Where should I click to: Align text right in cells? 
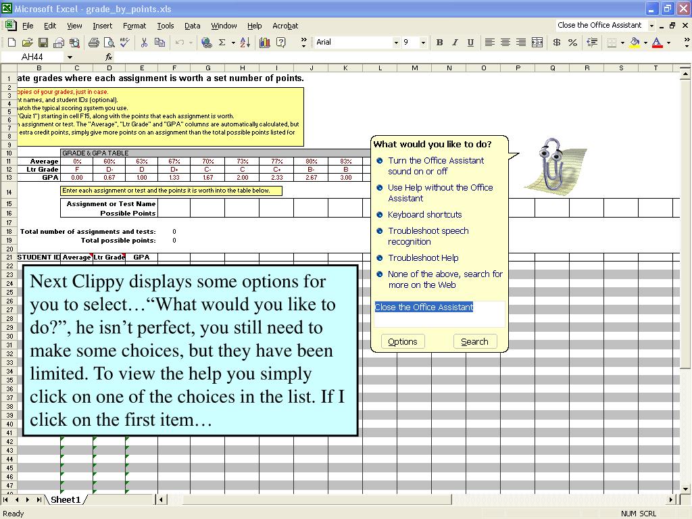521,43
